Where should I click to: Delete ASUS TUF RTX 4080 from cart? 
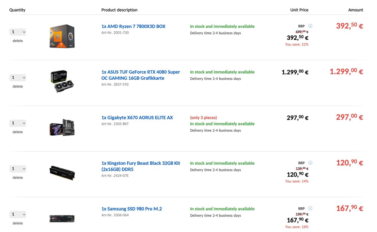[18, 86]
